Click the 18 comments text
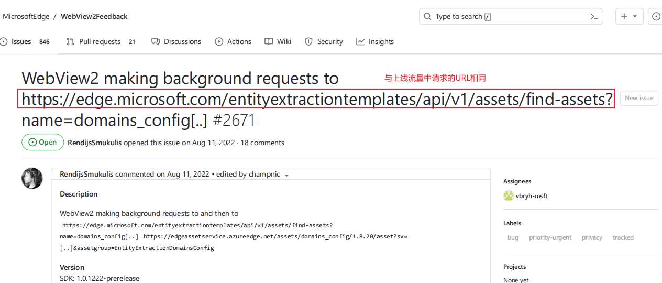The image size is (662, 283). pyautogui.click(x=262, y=143)
